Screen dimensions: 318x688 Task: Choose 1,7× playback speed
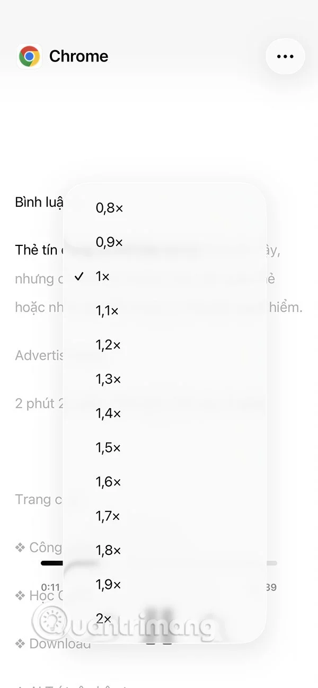click(108, 516)
